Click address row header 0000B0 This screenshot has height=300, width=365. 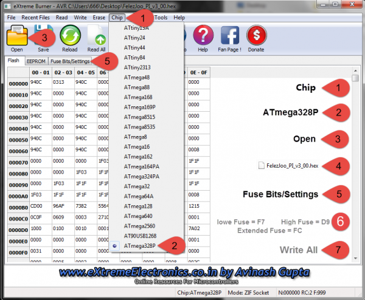tap(18, 208)
